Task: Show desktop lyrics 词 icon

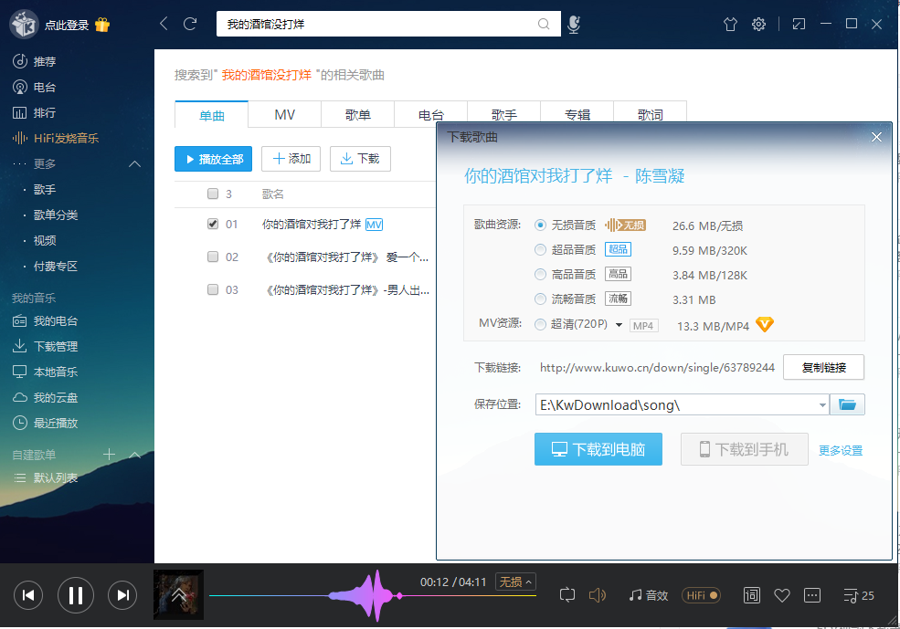Action: tap(751, 595)
